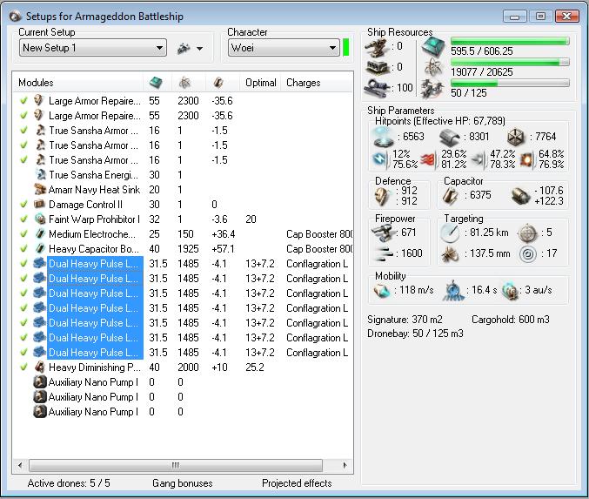Click the Cap Booster 800 charge on Heavy Capacitor row

pos(319,249)
